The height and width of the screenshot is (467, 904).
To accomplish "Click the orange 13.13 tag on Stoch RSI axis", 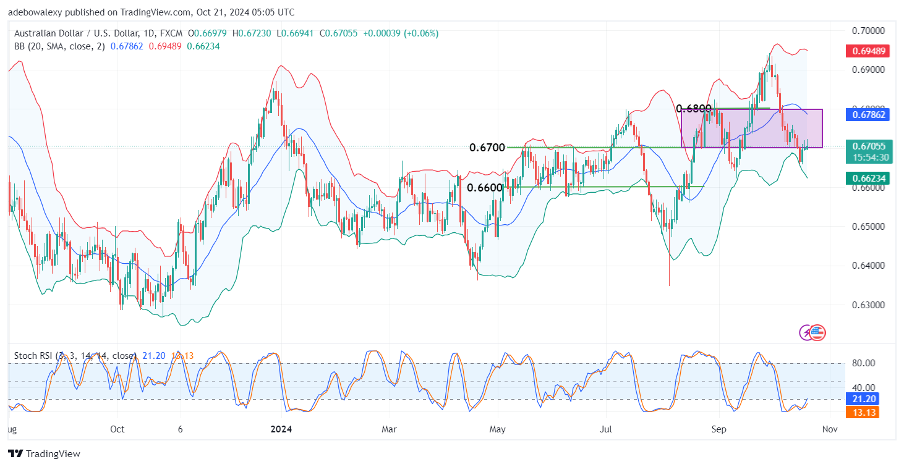I will [x=864, y=412].
